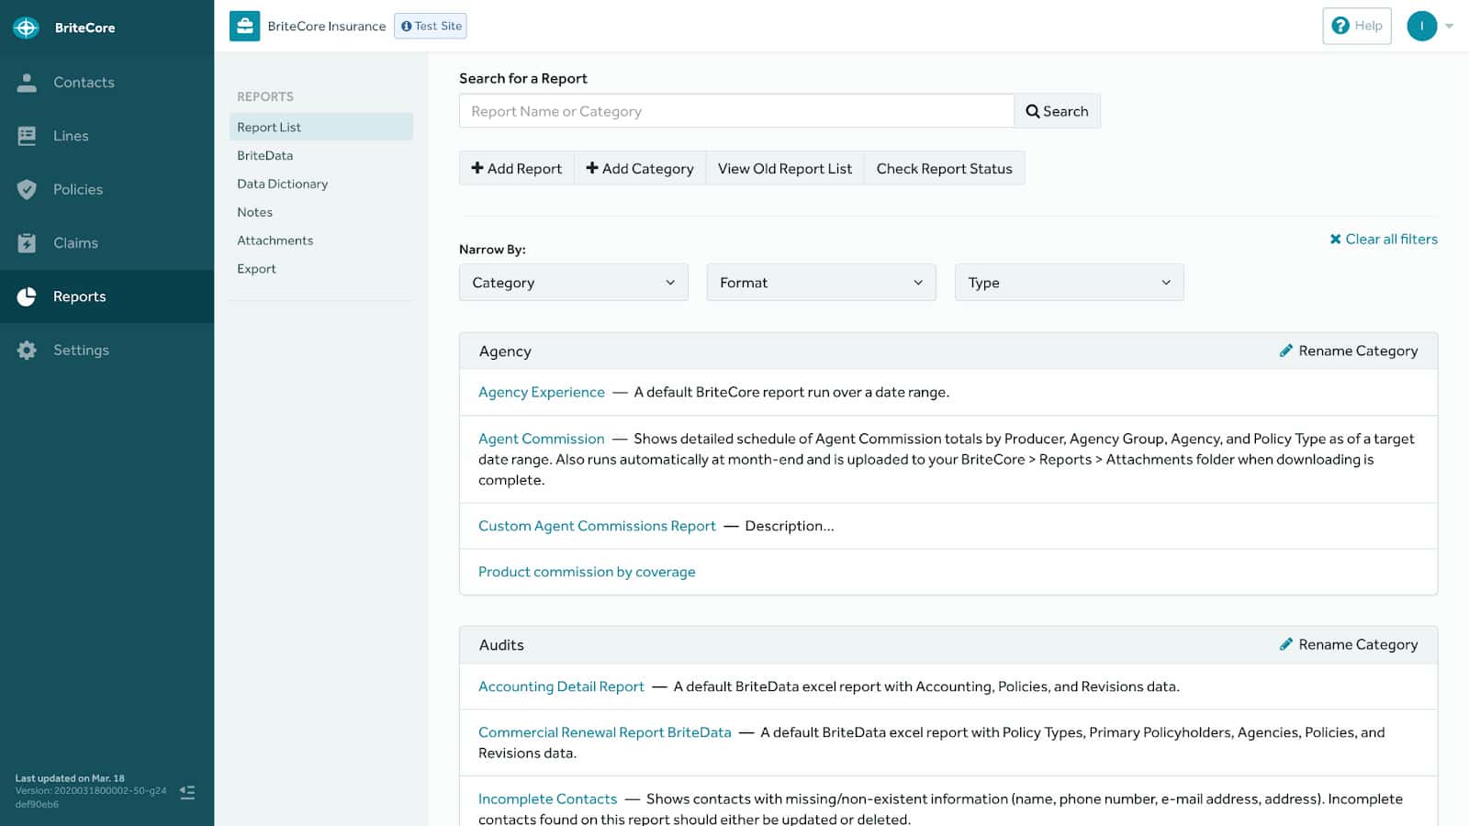Open Policies shield icon in sidebar
The image size is (1469, 826).
(27, 189)
